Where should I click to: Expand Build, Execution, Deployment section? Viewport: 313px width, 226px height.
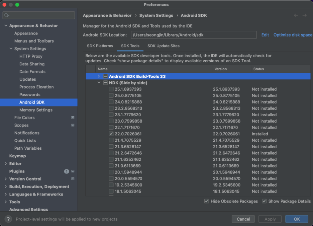tap(6, 186)
